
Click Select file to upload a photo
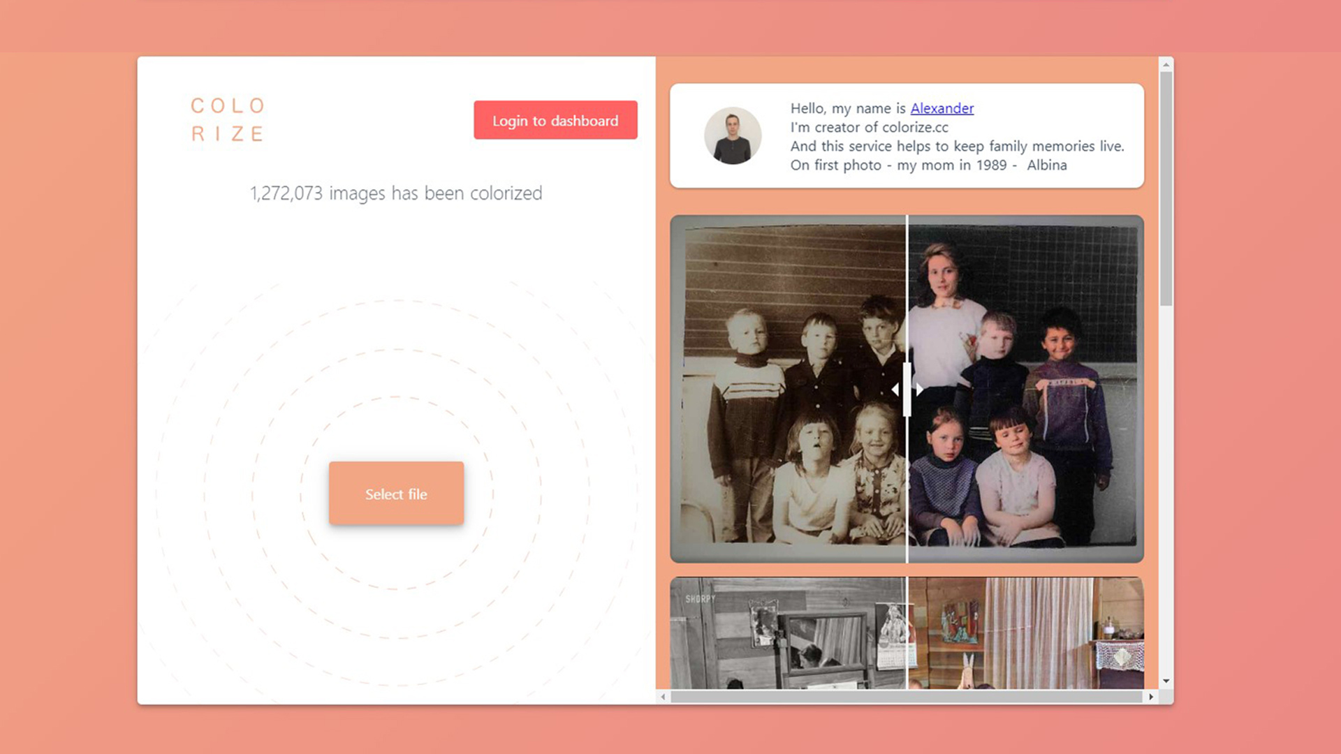coord(396,494)
